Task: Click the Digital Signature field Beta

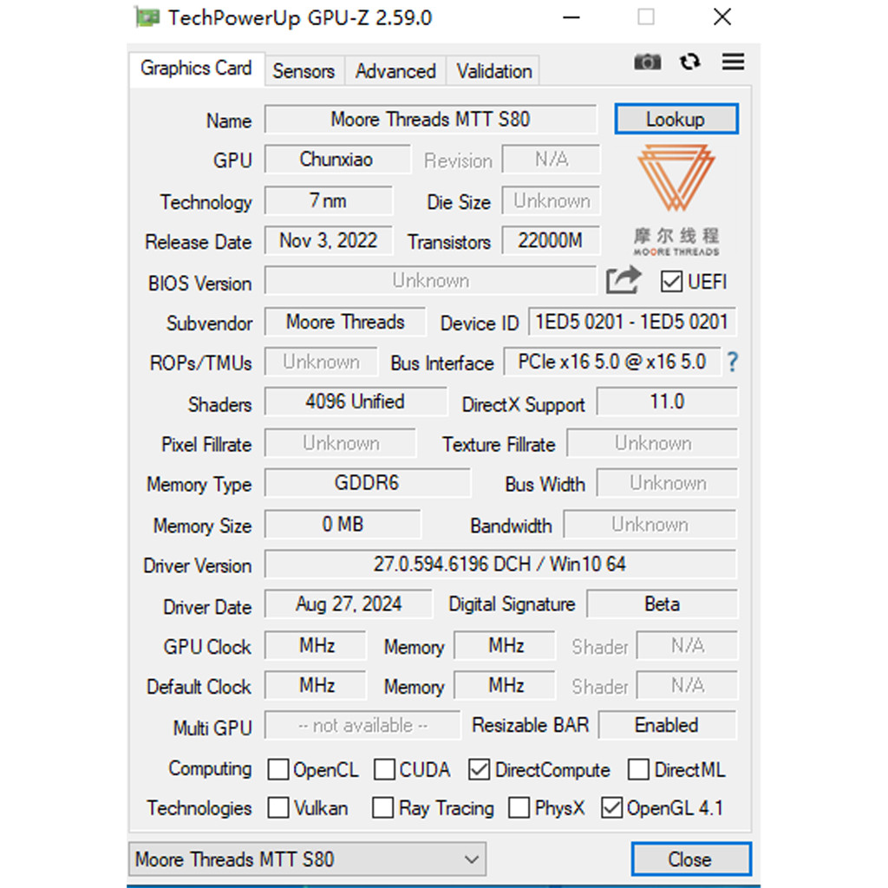Action: click(663, 604)
